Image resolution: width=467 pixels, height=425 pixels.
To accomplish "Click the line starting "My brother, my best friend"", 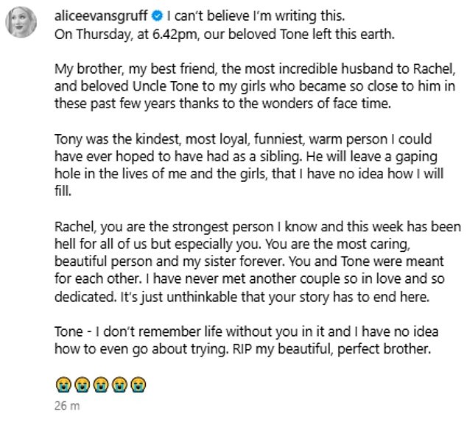I will click(x=257, y=70).
